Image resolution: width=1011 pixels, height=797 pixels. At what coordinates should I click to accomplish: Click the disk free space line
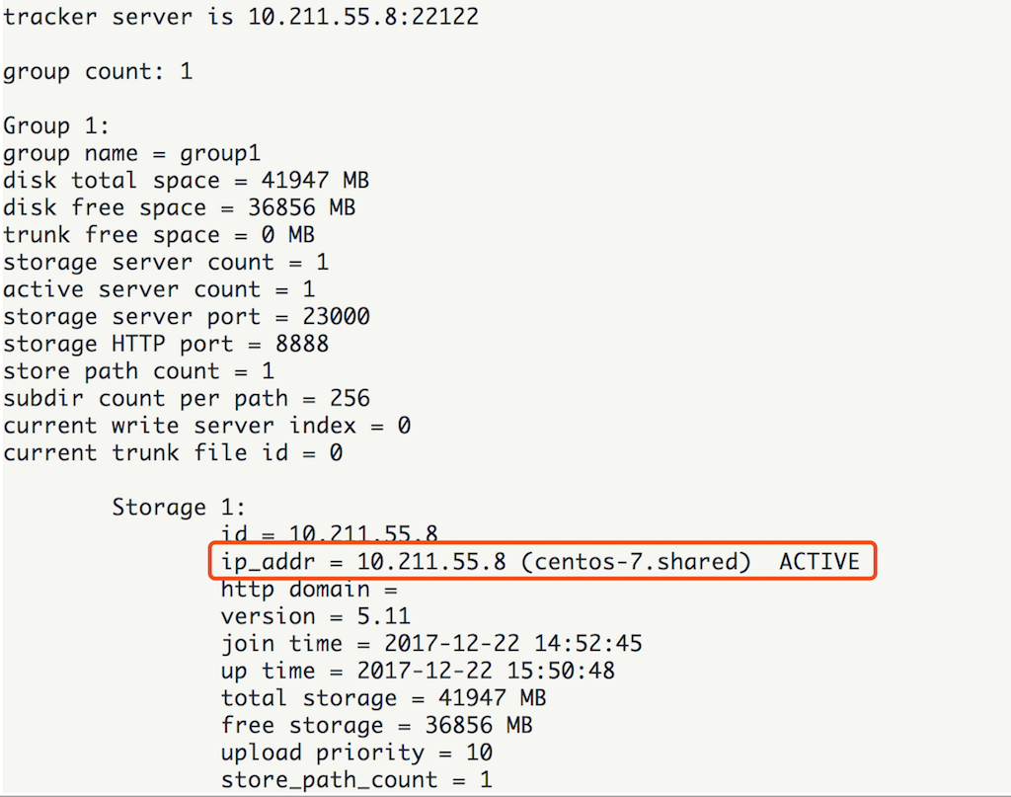179,208
